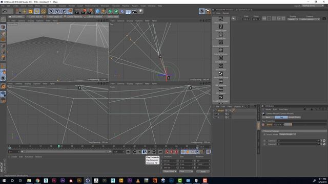Toggle Autokeying button in timeline
This screenshot has height=184, width=328.
172,152
